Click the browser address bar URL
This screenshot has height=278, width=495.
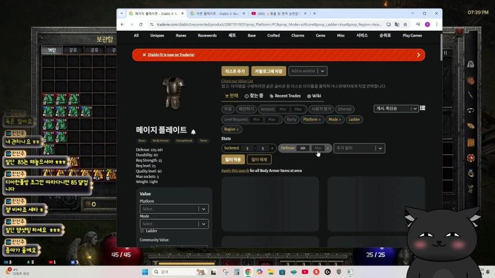click(269, 24)
